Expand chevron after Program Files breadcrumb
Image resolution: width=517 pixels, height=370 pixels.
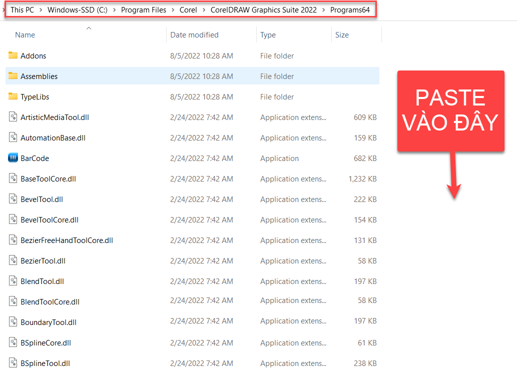(x=173, y=10)
